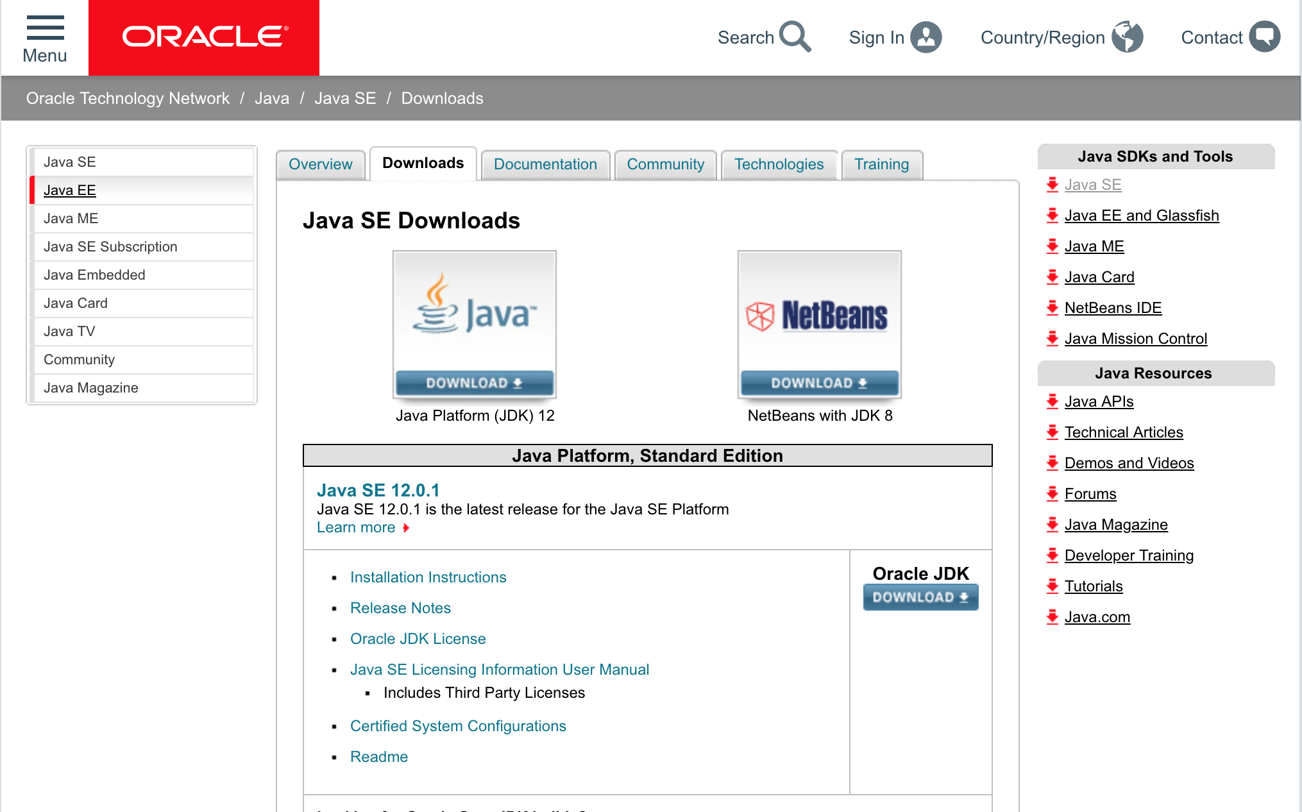Image resolution: width=1302 pixels, height=812 pixels.
Task: Open the hamburger Menu icon
Action: point(45,28)
